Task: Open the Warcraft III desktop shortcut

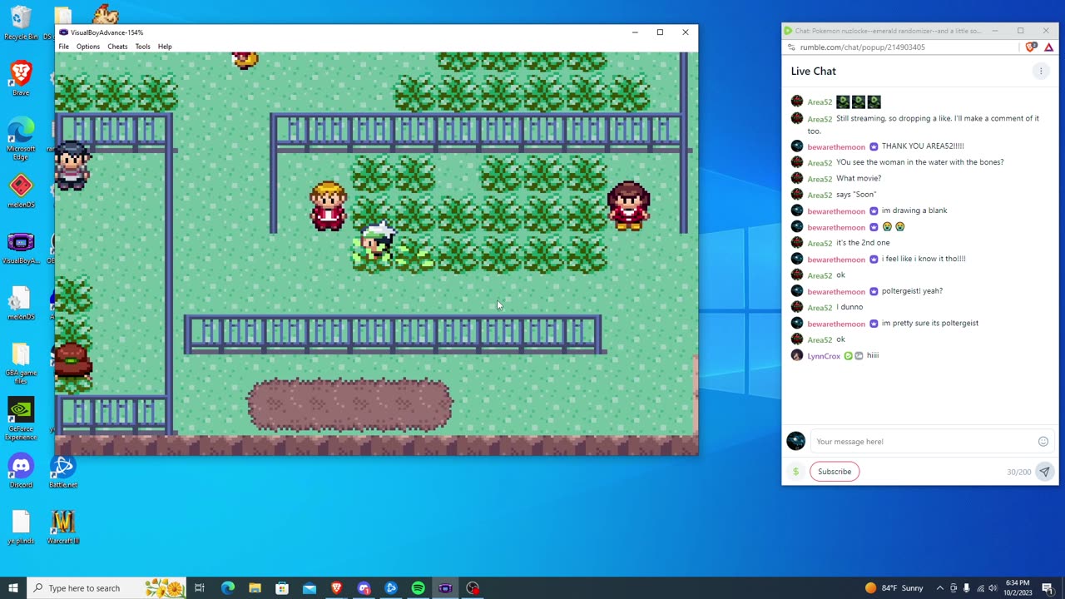Action: point(63,527)
